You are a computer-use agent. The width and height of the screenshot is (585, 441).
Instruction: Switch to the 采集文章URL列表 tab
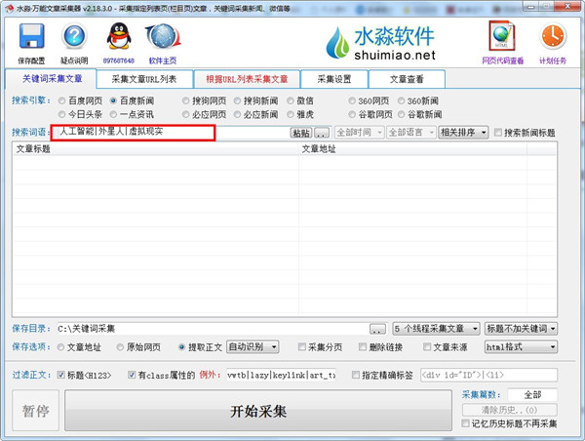144,79
